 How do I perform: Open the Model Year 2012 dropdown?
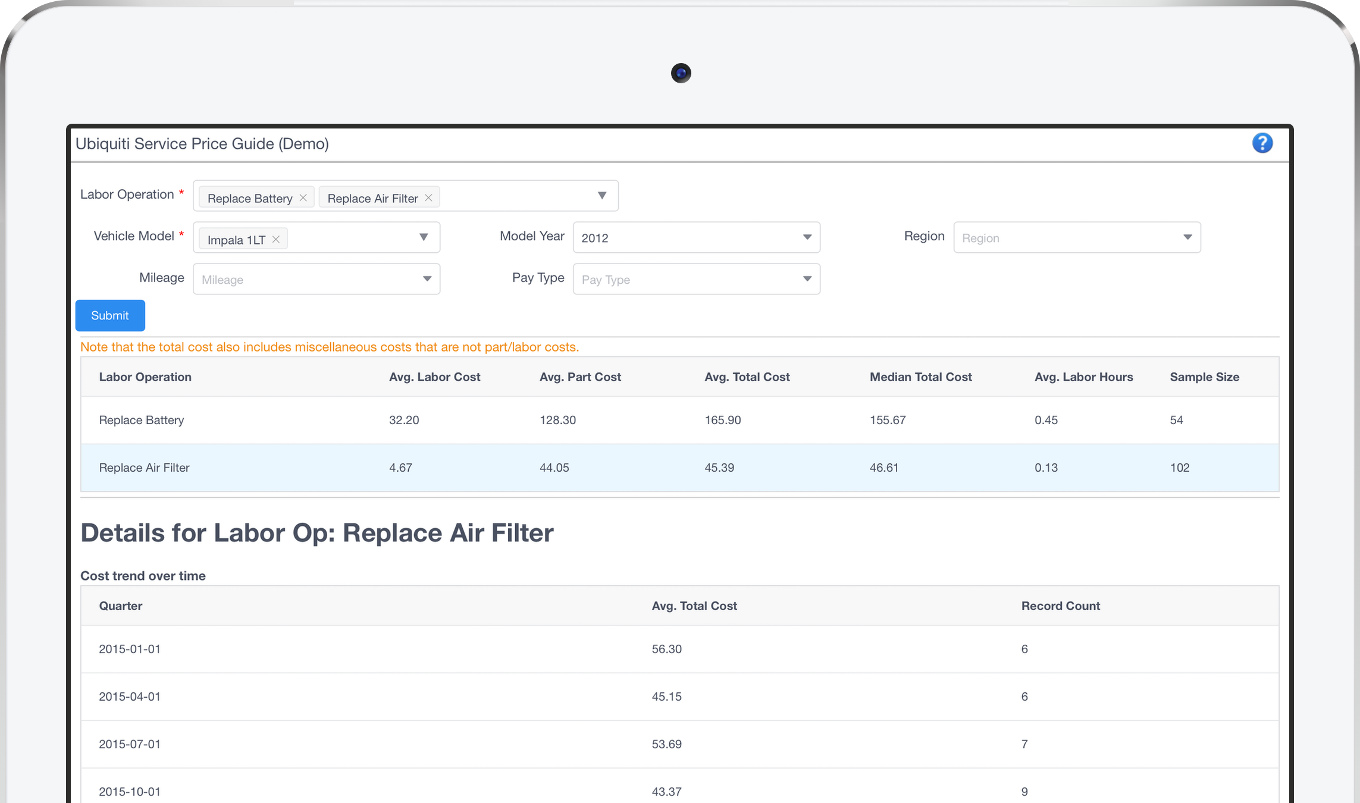coord(696,237)
